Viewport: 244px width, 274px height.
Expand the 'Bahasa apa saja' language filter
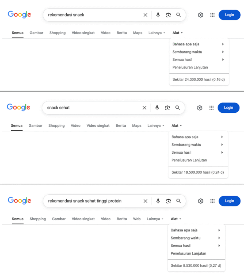(x=186, y=44)
